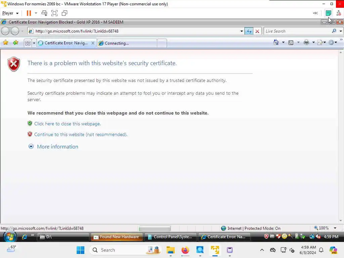Open zoom level dropdown arrow in status bar
Screen dimensions: 344x258
335,228
